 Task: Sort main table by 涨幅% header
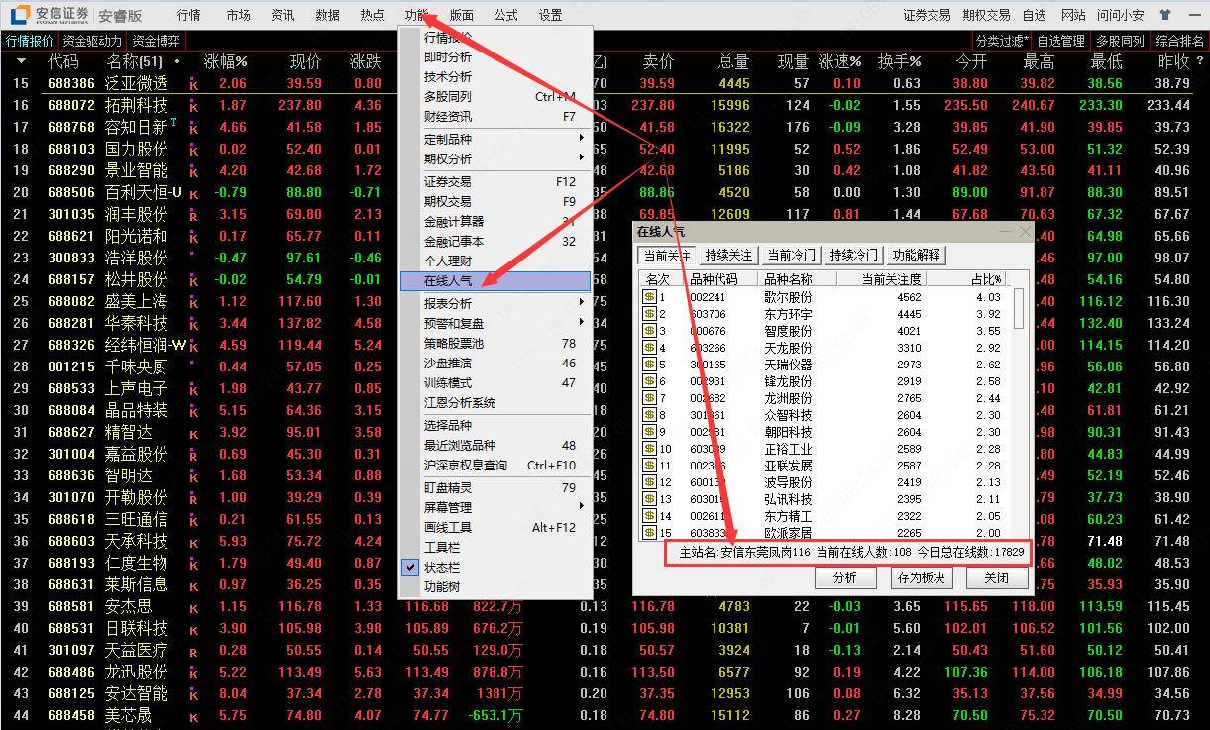pyautogui.click(x=226, y=61)
